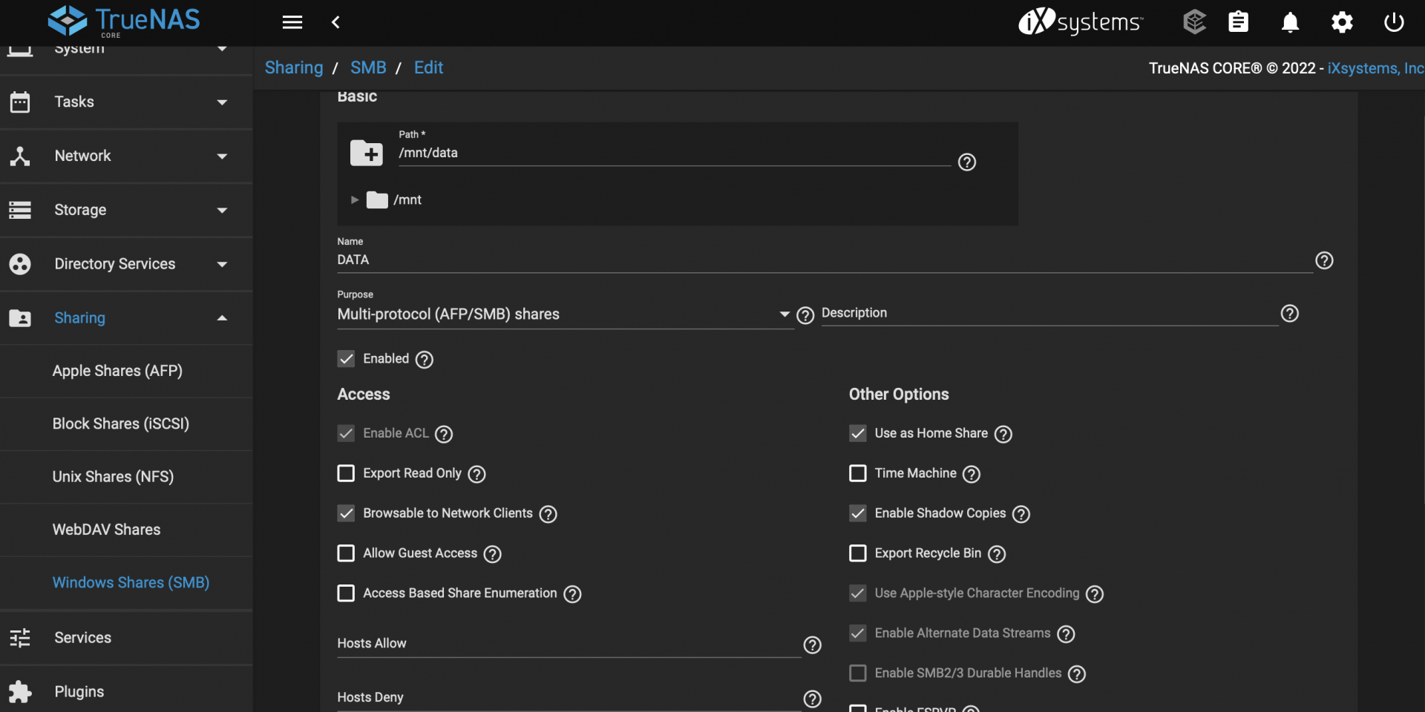Expand Directory Services sidebar section
Image resolution: width=1425 pixels, height=712 pixels.
click(126, 265)
